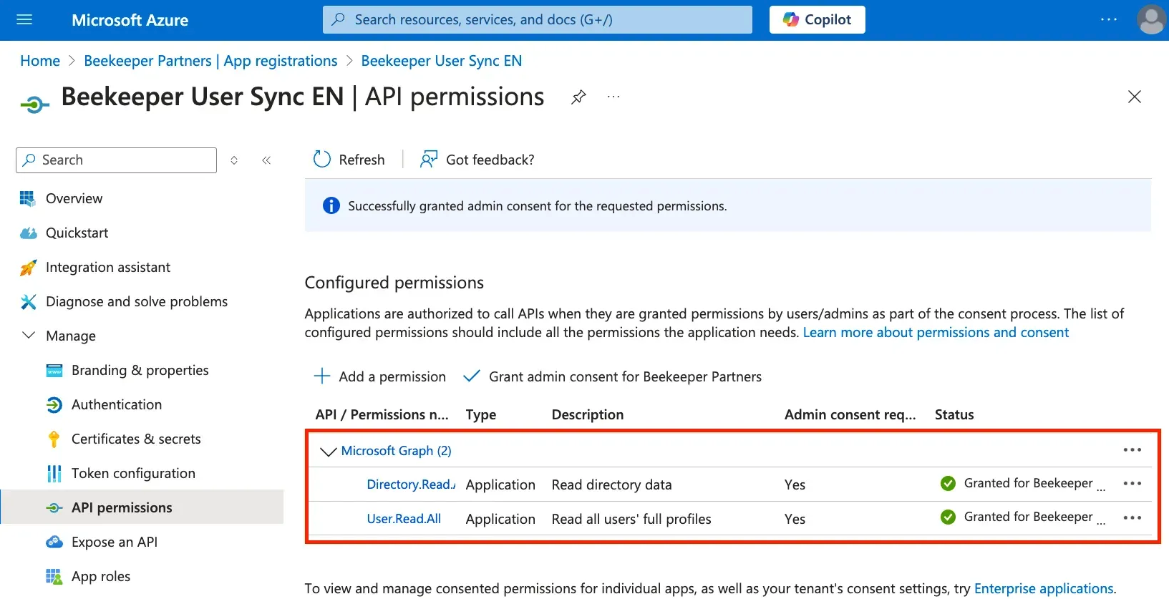Click the app icon beside page title

coord(34,105)
